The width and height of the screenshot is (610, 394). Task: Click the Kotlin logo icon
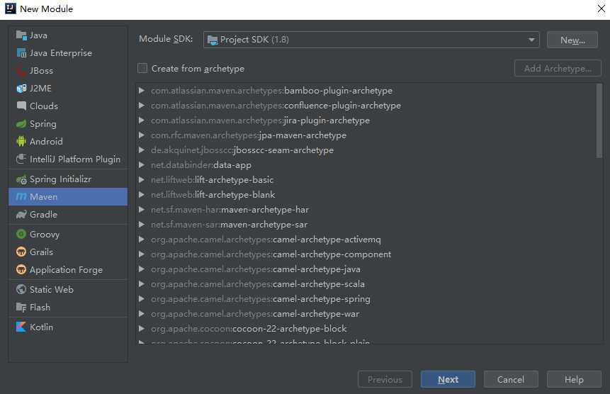coord(21,327)
